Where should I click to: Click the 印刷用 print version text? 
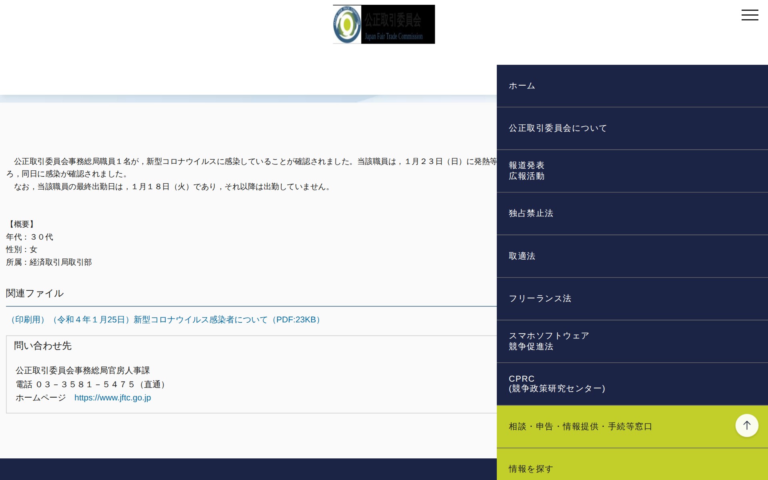27,320
